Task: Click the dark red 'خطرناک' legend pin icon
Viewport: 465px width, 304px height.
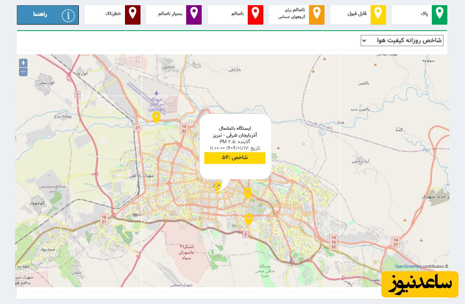Action: [x=132, y=15]
